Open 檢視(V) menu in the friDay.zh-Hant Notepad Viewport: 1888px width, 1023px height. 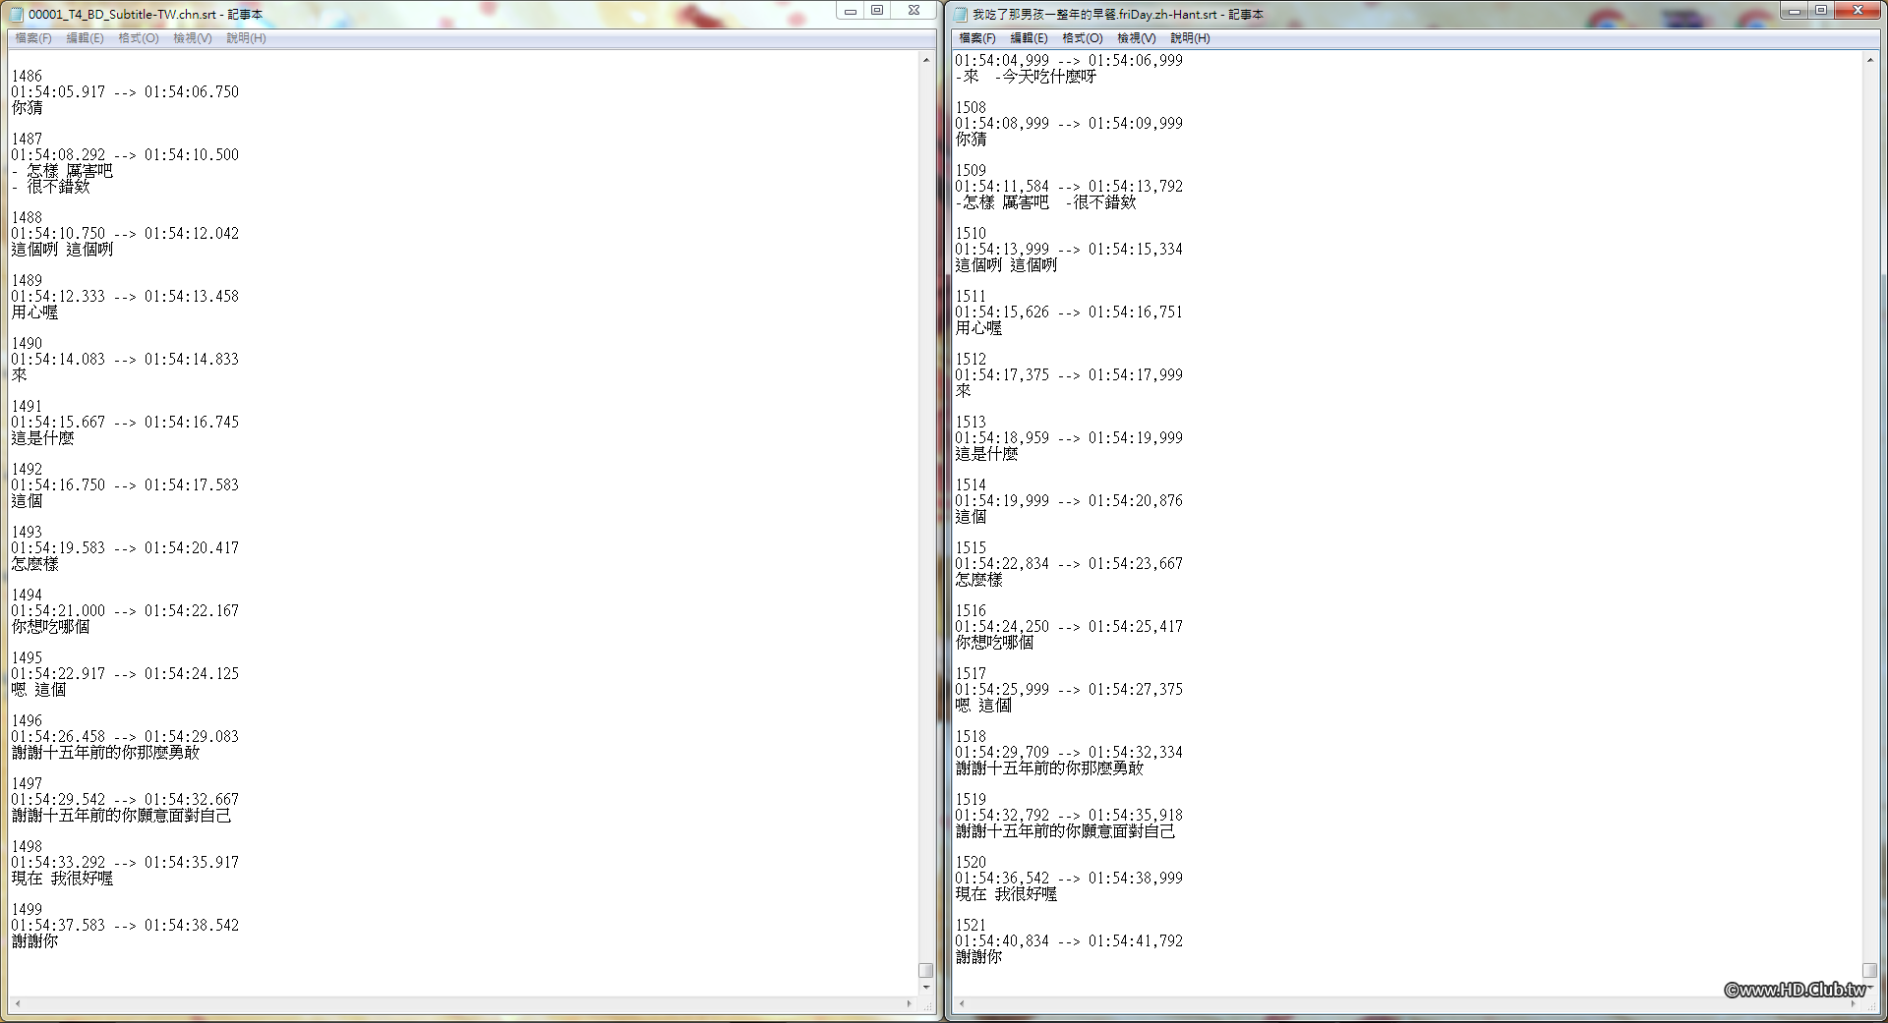point(1137,38)
